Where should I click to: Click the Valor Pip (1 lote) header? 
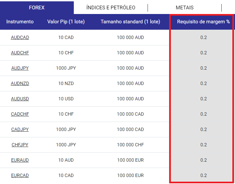pyautogui.click(x=66, y=22)
